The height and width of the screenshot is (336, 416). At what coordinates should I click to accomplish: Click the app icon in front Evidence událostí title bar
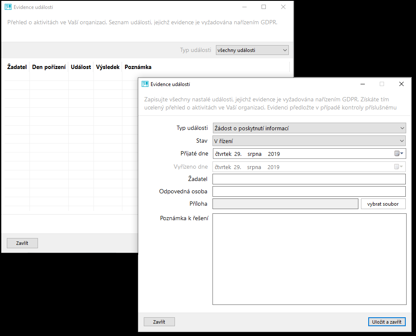point(145,84)
